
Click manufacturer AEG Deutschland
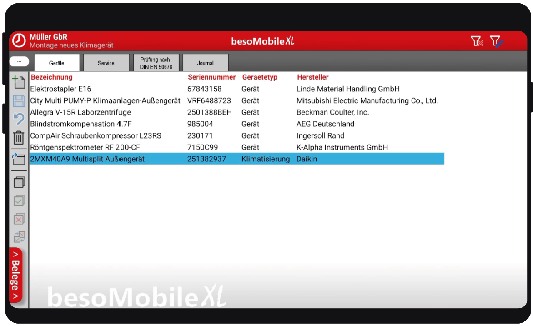(x=325, y=124)
